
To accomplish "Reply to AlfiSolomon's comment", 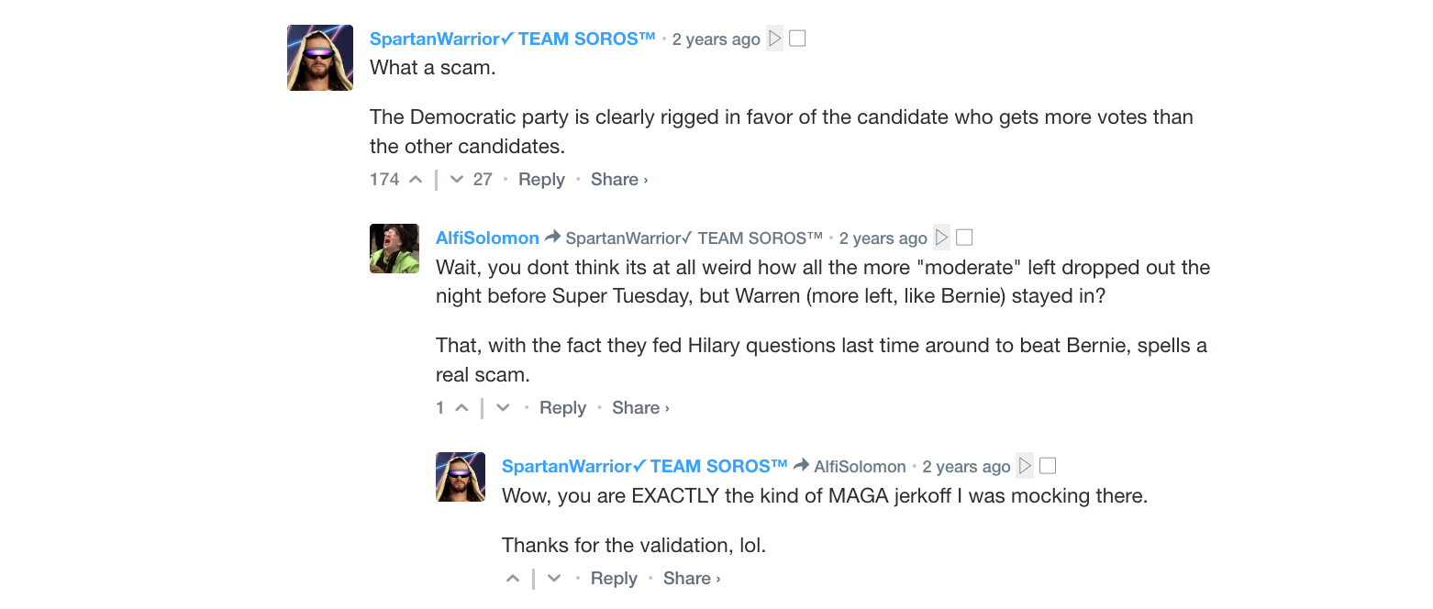I will point(562,408).
